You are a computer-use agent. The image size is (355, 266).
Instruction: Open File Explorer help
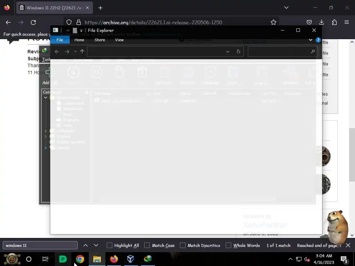pos(318,40)
